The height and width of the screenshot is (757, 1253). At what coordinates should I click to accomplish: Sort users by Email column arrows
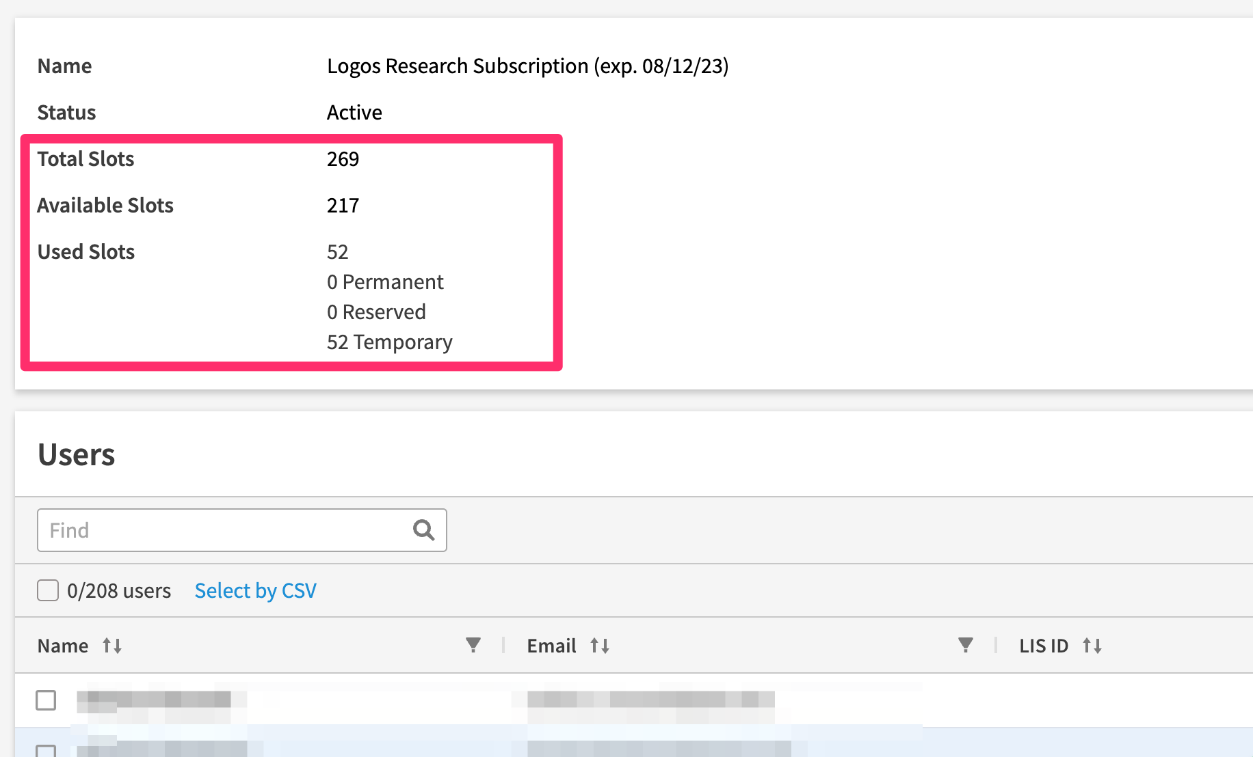coord(600,646)
